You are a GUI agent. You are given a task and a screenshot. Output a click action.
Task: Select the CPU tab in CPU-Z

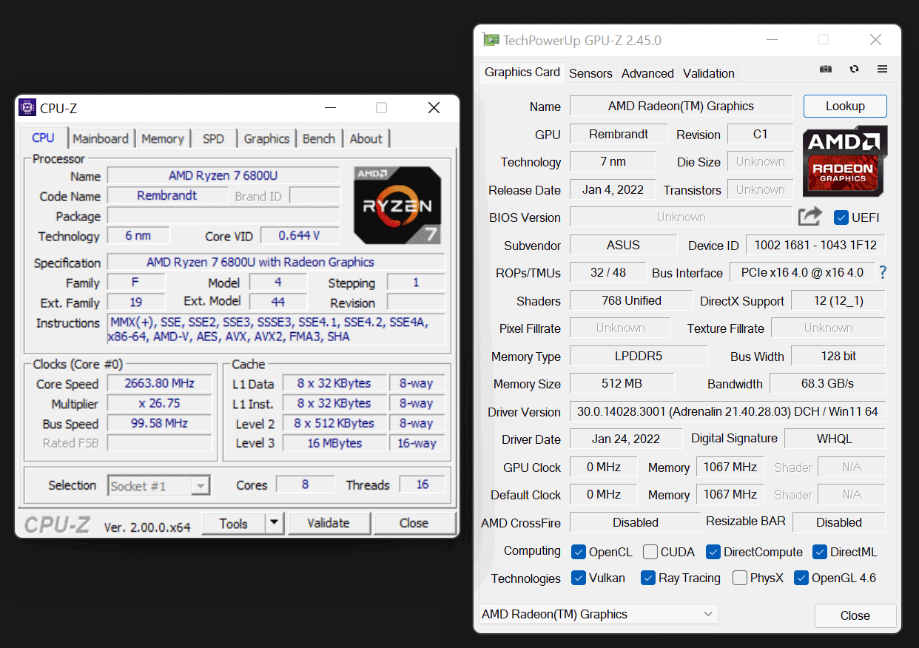click(44, 138)
